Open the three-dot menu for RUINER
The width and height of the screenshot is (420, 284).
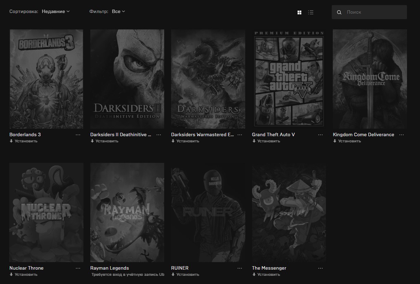240,268
